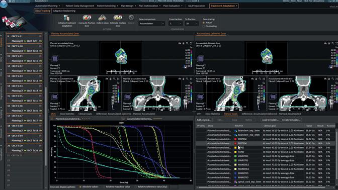Click the lock icon in planned transversal view

pyautogui.click(x=184, y=43)
